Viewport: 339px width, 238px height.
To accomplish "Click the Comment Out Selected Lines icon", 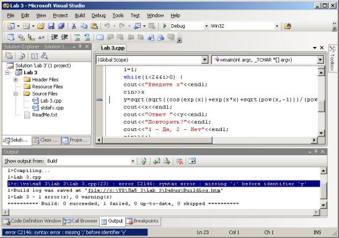I will click(x=77, y=37).
